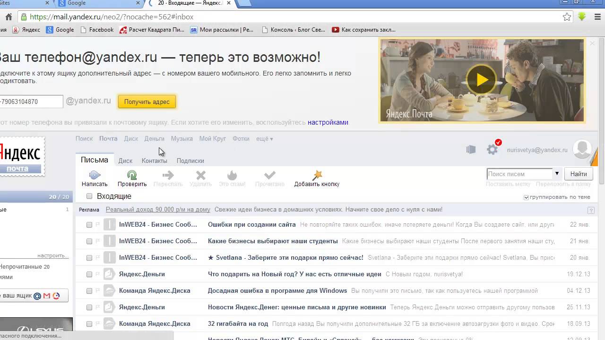Click the Это спам! fire icon
This screenshot has width=605, height=340.
[232, 175]
